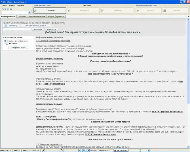Click Сервер - 192.168.2.250 status entry

pyautogui.click(x=30, y=150)
